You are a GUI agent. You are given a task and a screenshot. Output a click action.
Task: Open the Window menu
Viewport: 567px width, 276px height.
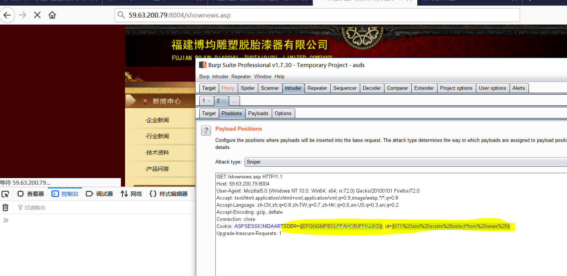pos(263,76)
